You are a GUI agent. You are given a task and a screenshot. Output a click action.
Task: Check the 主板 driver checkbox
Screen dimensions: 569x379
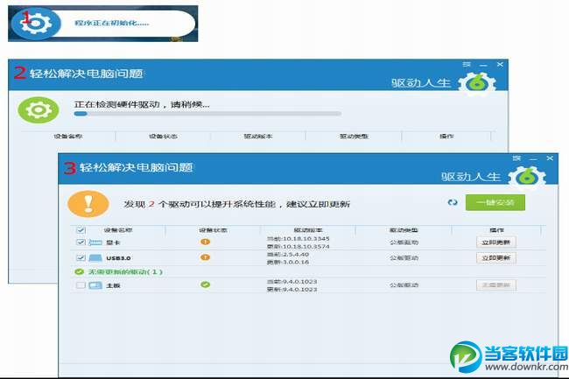point(81,285)
